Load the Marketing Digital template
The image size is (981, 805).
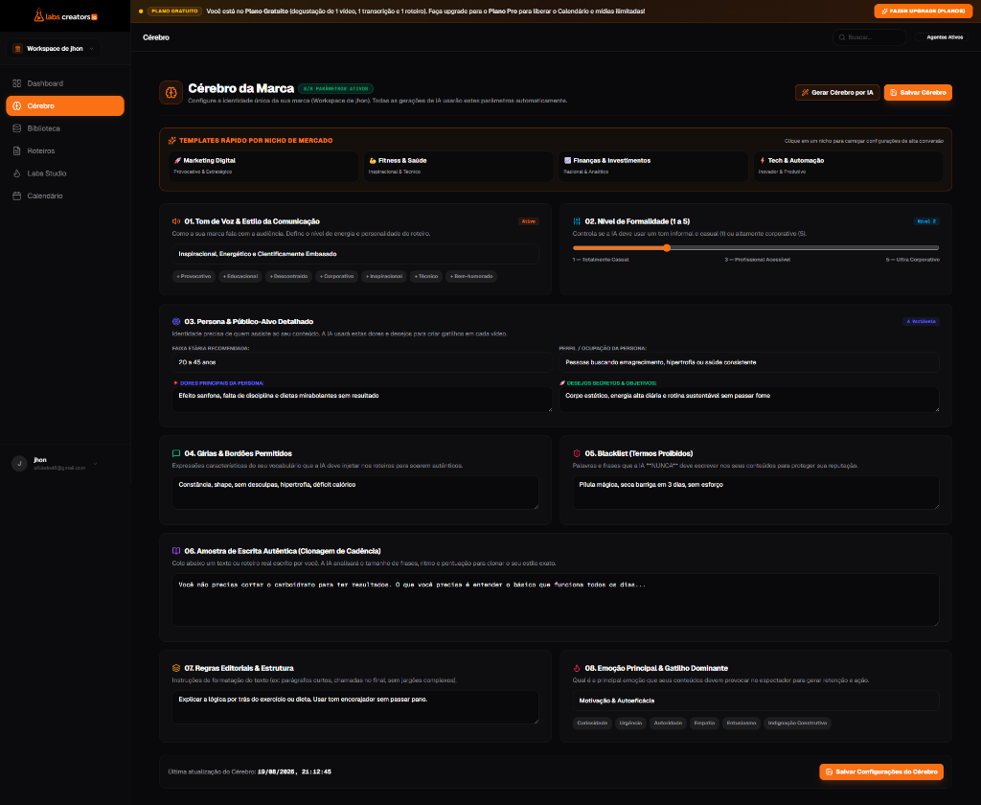coord(263,167)
